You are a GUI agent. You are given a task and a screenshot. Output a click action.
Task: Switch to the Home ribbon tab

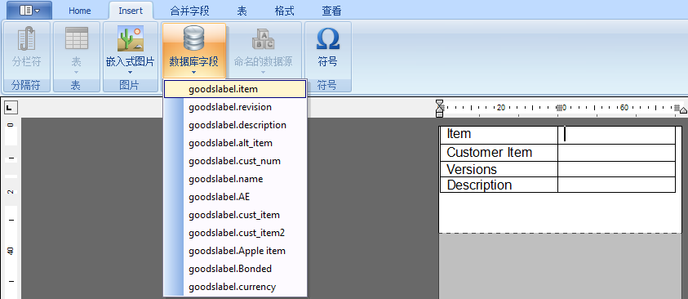click(80, 11)
